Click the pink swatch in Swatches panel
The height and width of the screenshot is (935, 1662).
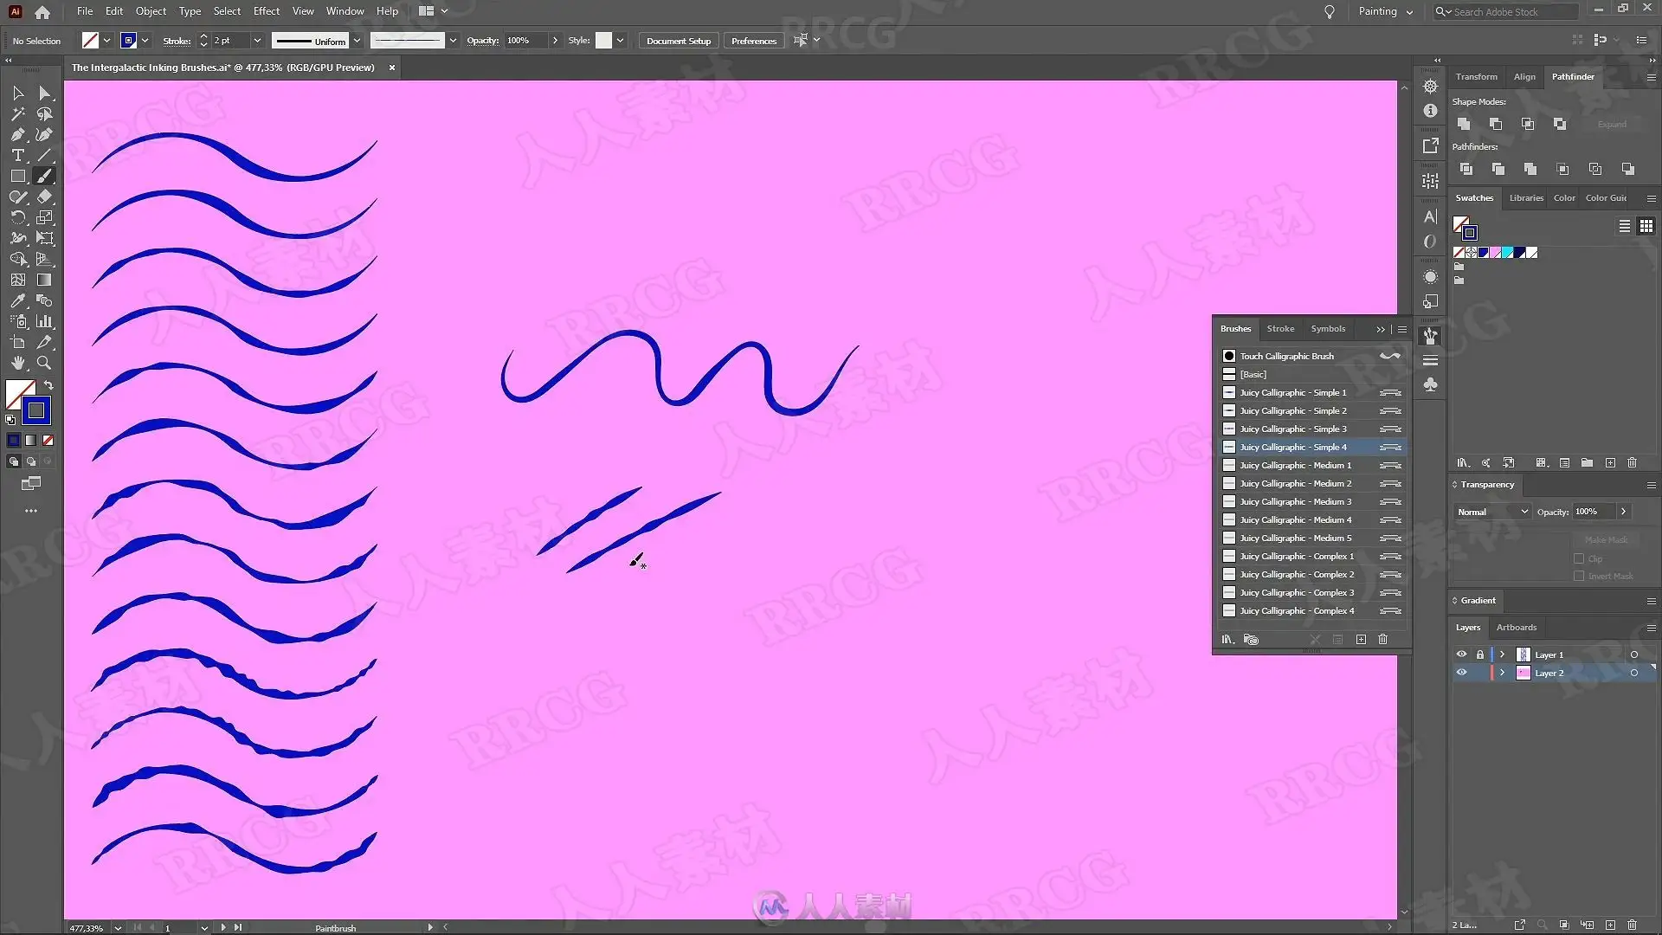1495,253
